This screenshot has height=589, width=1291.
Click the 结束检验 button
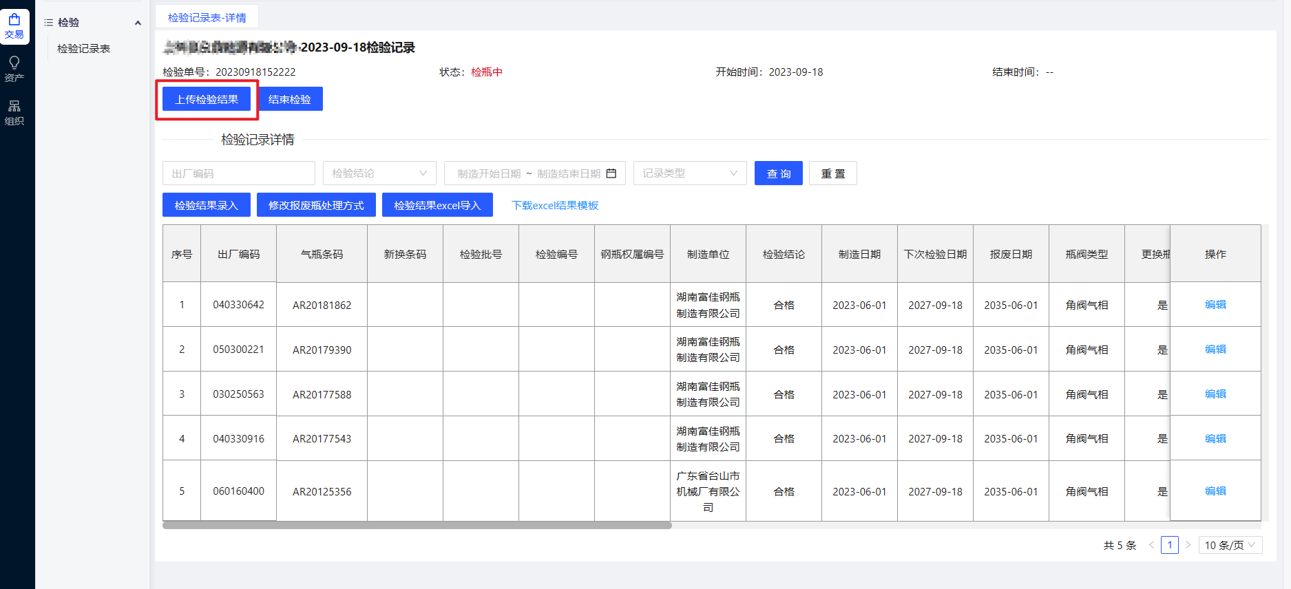point(290,99)
